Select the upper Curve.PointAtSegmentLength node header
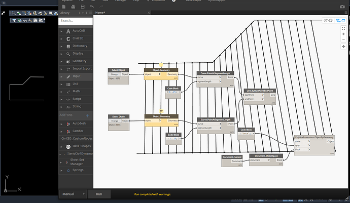Image resolution: width=350 pixels, height=203 pixels. pyautogui.click(x=216, y=73)
